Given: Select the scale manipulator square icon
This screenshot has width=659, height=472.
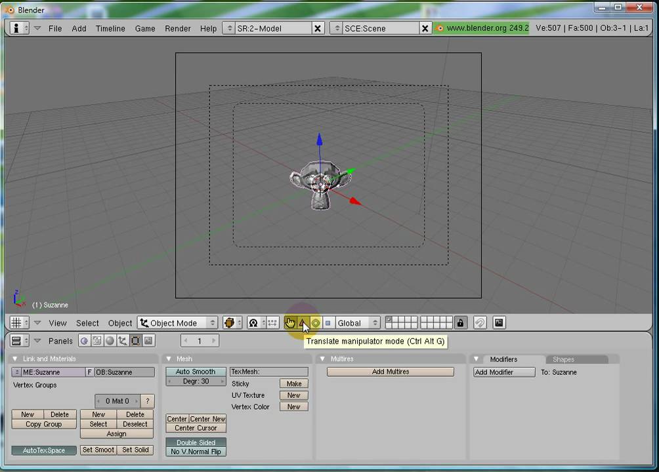Looking at the screenshot, I should (x=328, y=323).
